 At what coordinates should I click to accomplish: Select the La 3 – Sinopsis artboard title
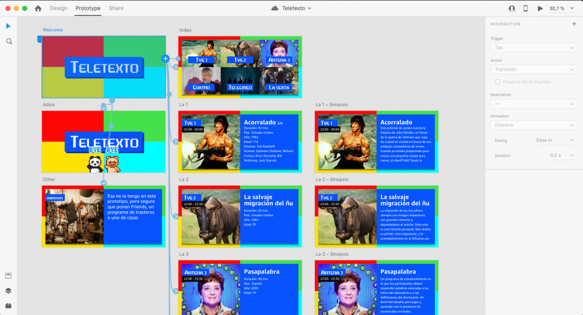click(332, 254)
